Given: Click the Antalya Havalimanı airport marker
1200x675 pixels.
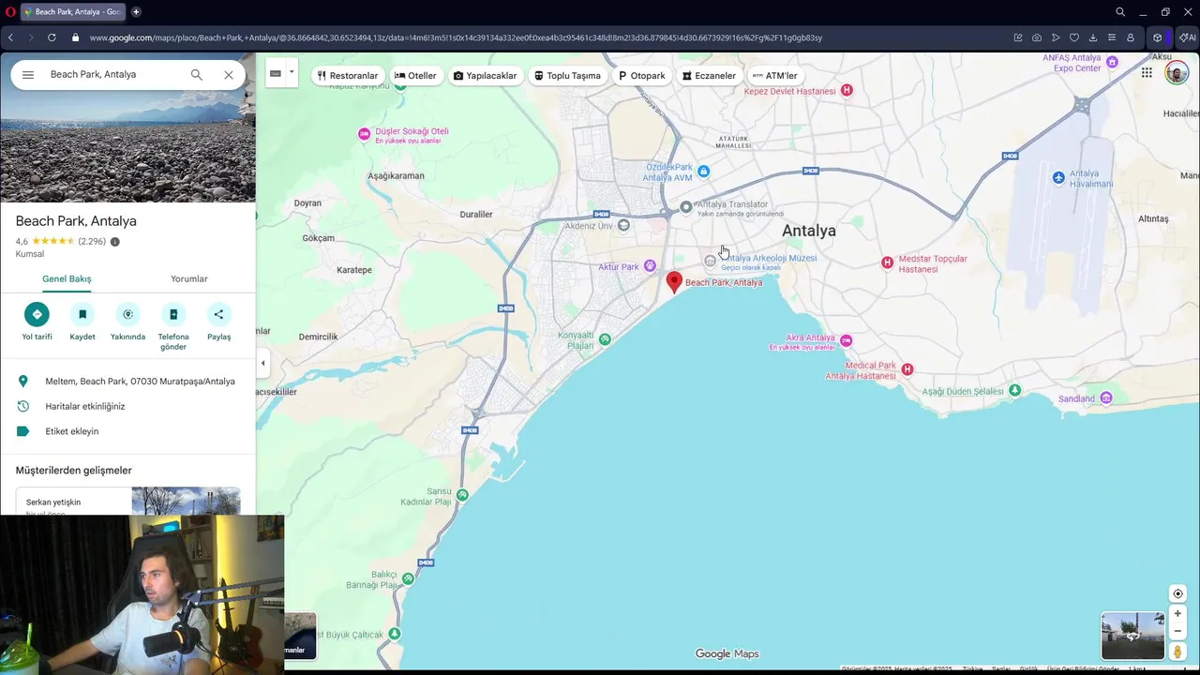Looking at the screenshot, I should point(1058,177).
